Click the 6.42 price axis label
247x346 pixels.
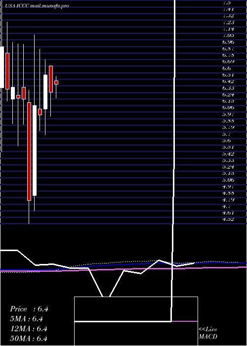tap(228, 81)
